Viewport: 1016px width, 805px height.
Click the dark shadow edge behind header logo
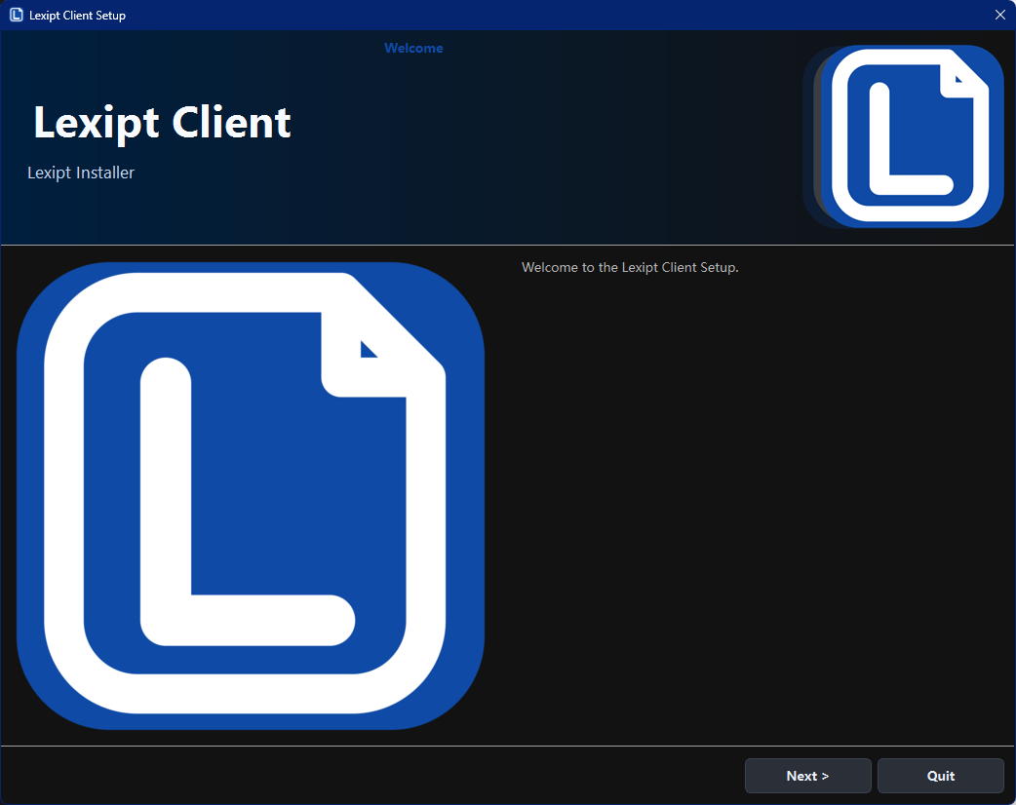[811, 136]
